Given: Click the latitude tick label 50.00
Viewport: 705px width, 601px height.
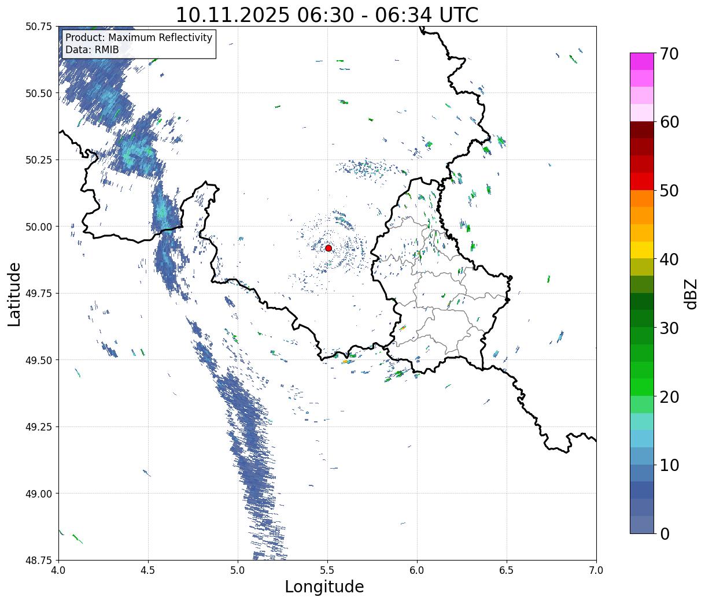Looking at the screenshot, I should click(x=39, y=227).
